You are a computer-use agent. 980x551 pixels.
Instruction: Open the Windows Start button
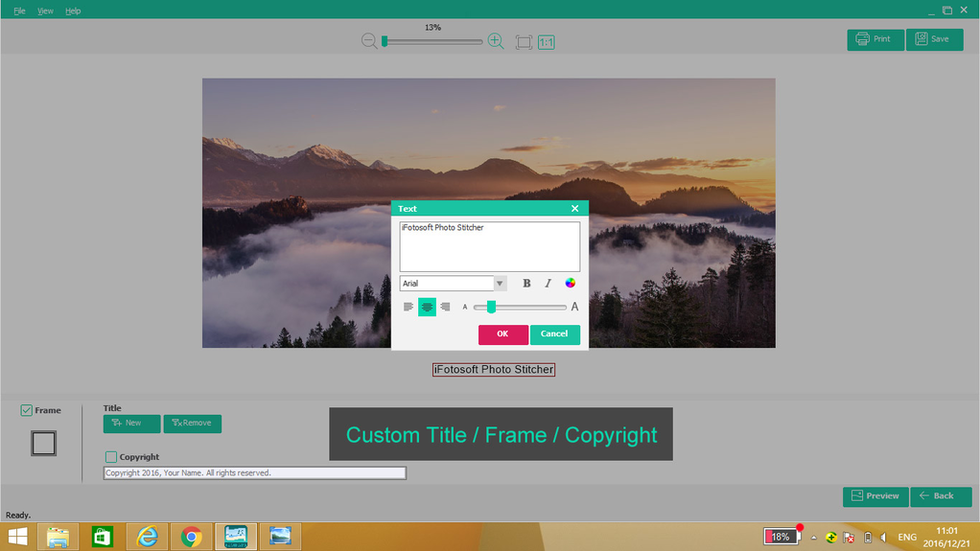click(x=17, y=537)
